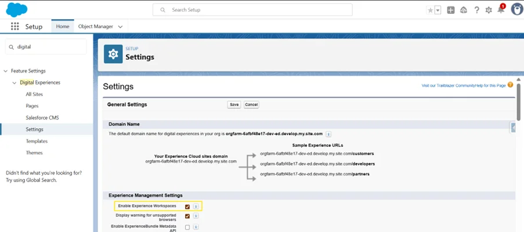Click the Settings gear icon in page header
524x232 pixels.
113,54
